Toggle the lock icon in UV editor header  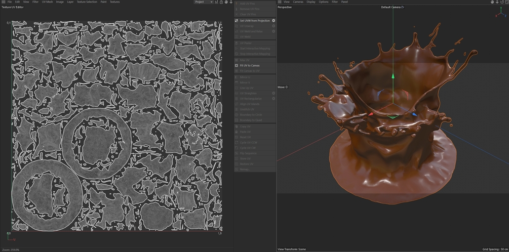(221, 2)
